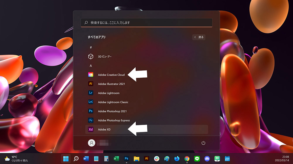Open Slack from the taskbar

click(156, 159)
